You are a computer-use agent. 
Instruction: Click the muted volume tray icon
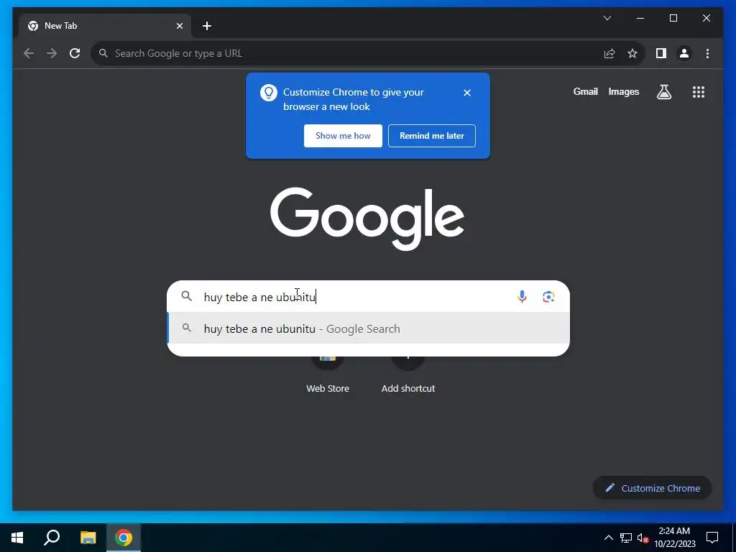click(643, 538)
